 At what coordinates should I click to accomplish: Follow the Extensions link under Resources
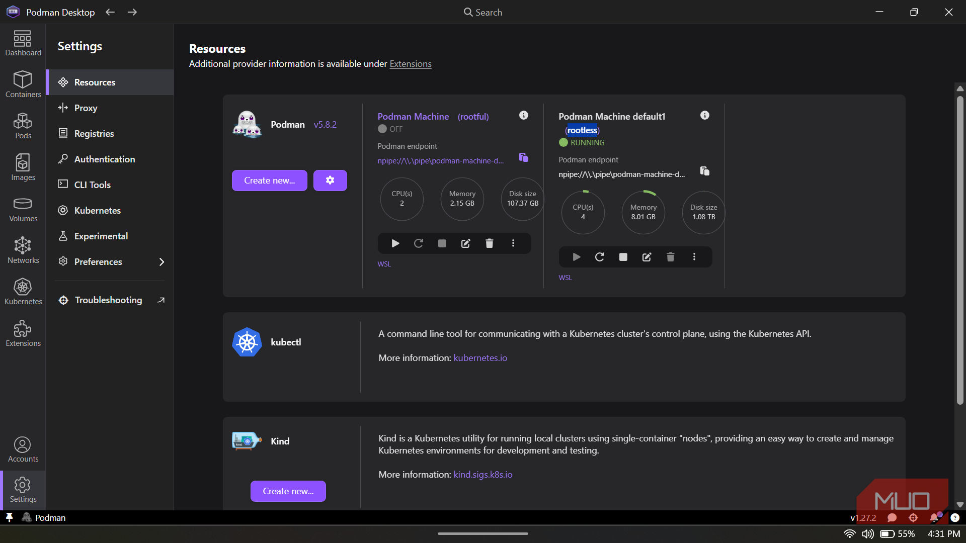click(x=411, y=64)
